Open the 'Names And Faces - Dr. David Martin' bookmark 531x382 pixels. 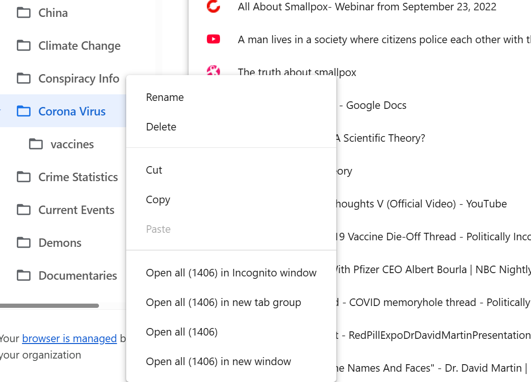pyautogui.click(x=432, y=368)
